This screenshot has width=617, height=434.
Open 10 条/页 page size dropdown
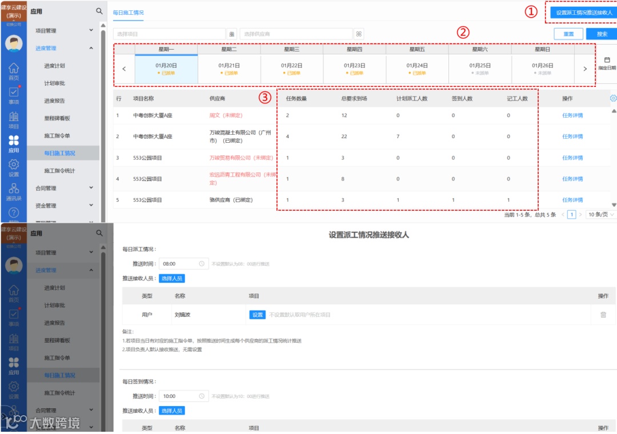[x=600, y=215]
